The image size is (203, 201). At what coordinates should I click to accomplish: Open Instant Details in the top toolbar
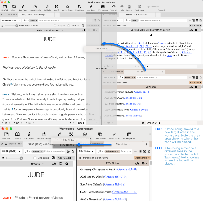(x=35, y=8)
